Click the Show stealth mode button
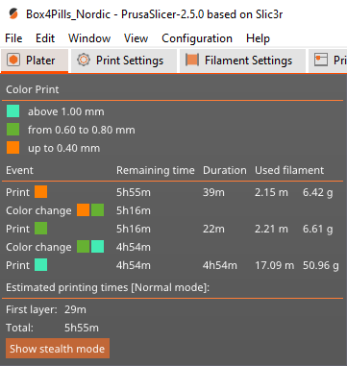 pos(58,349)
